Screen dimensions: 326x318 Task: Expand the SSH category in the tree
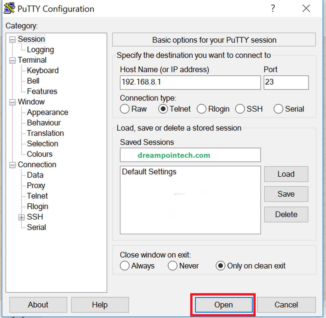coord(21,217)
